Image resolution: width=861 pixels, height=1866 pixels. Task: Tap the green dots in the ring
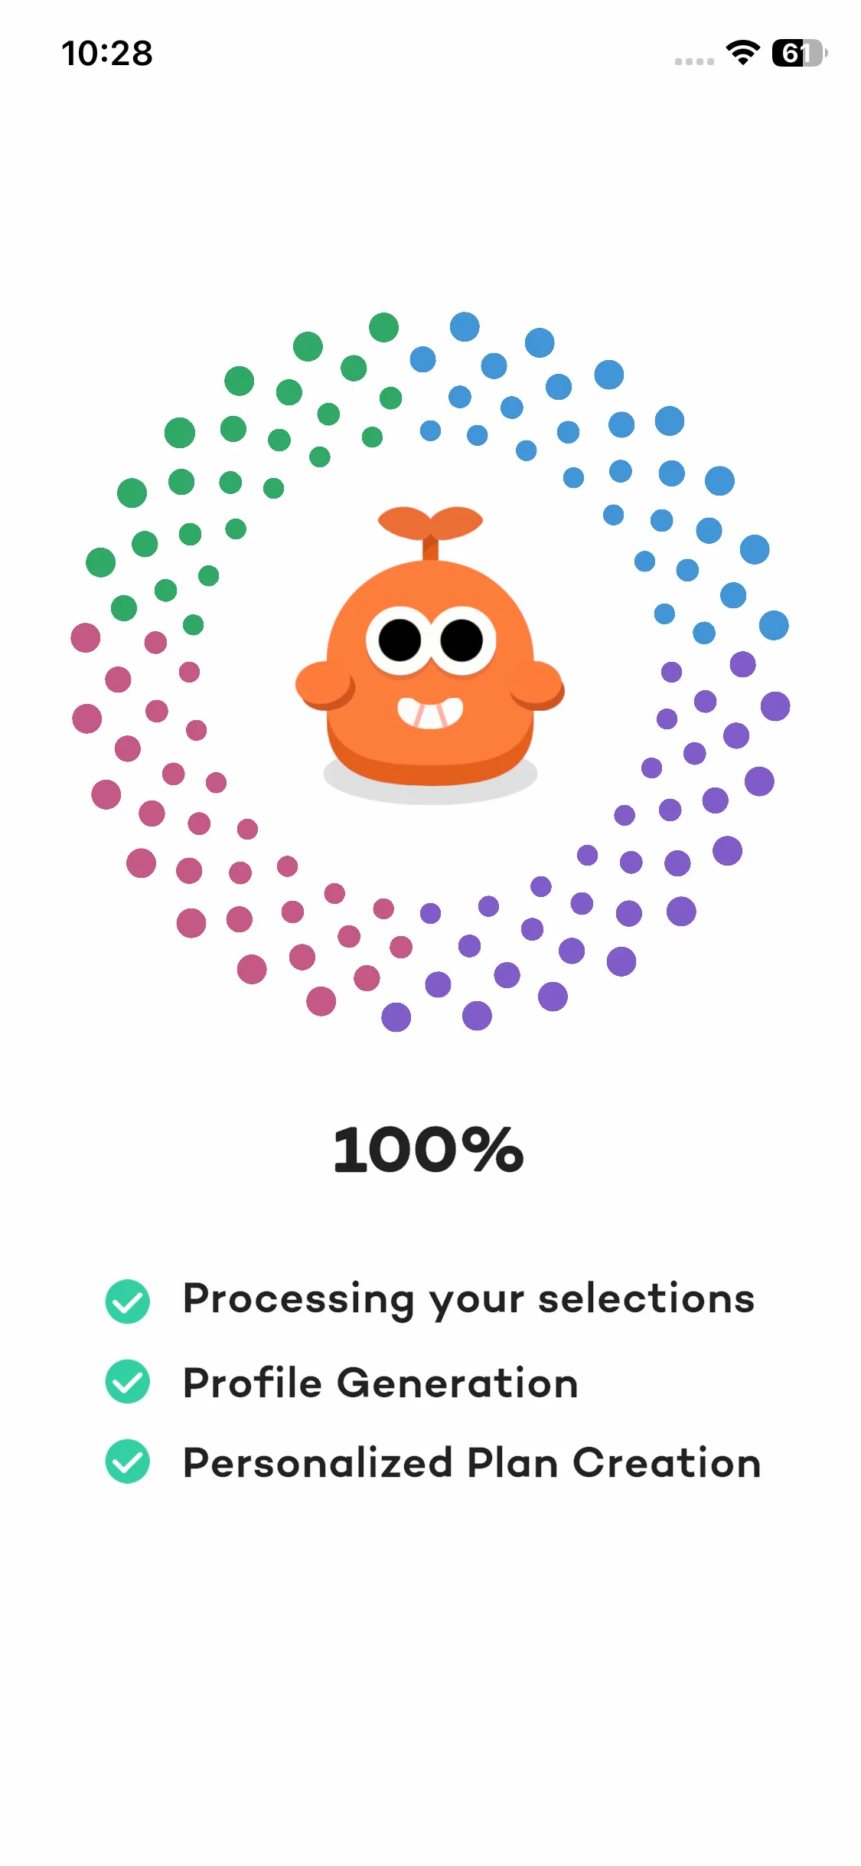[x=233, y=429]
